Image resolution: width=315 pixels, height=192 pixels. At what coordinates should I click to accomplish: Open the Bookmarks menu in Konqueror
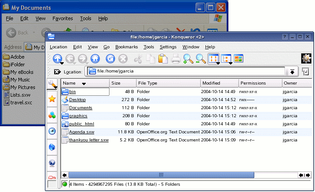pyautogui.click(x=126, y=47)
